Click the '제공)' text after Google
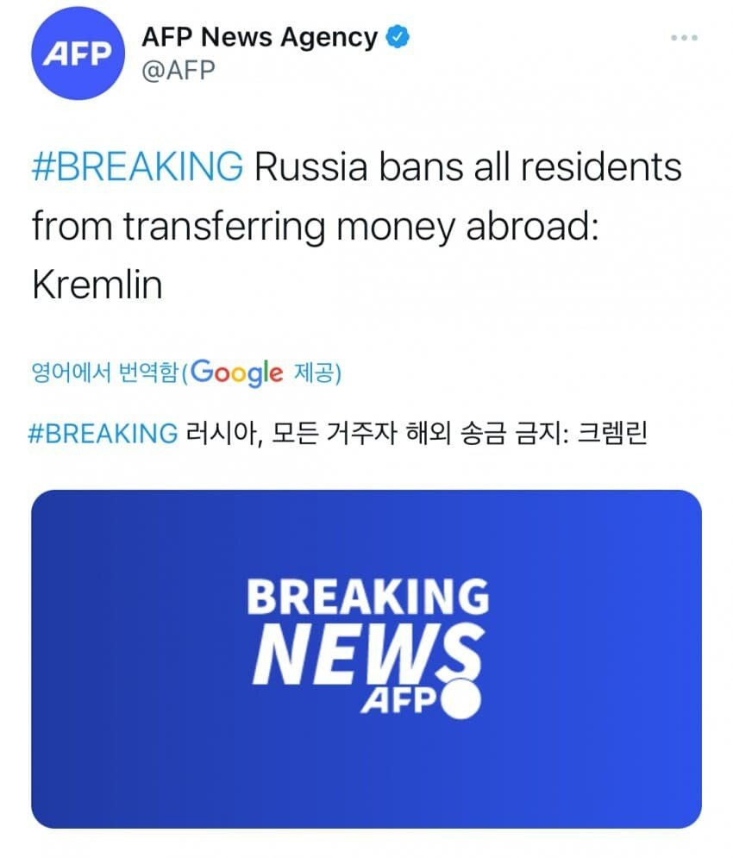The image size is (733, 858). (x=316, y=373)
